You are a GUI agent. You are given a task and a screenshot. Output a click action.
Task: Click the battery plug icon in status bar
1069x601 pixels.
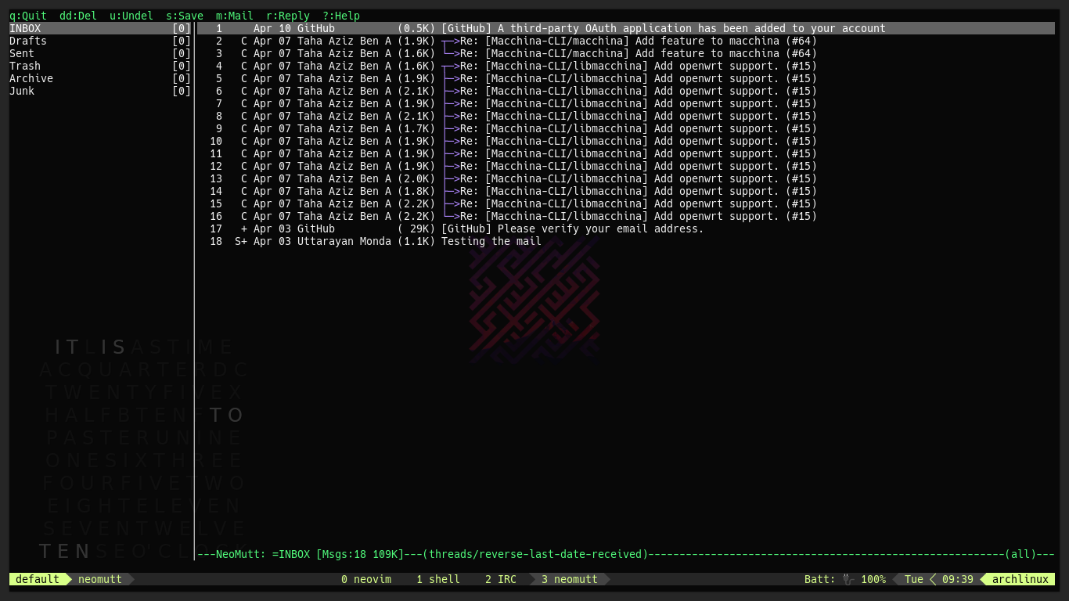(x=848, y=579)
